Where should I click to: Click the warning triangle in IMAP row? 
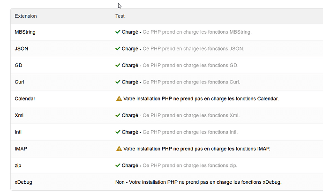point(119,149)
